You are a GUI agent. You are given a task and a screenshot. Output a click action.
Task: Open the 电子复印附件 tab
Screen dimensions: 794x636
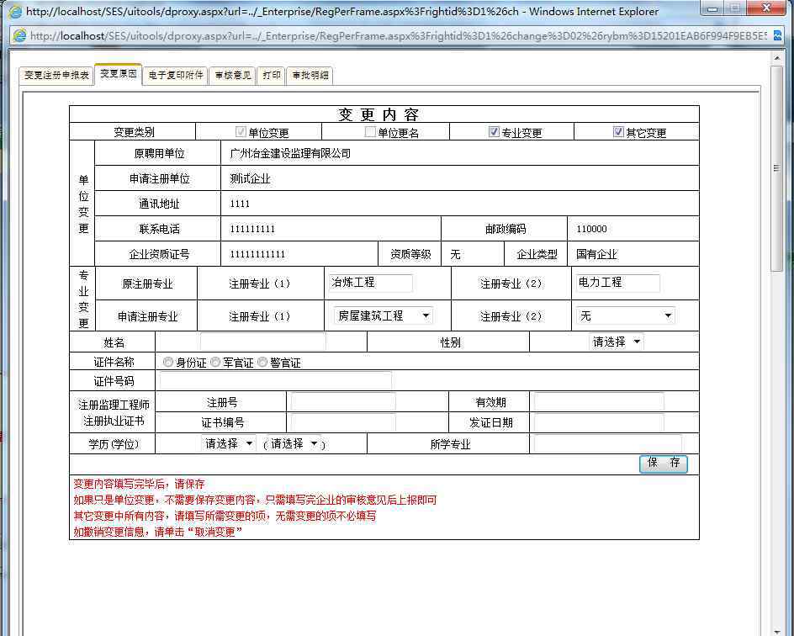click(175, 75)
